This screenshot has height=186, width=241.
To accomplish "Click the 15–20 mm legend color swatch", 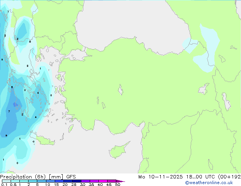I will [59, 181].
